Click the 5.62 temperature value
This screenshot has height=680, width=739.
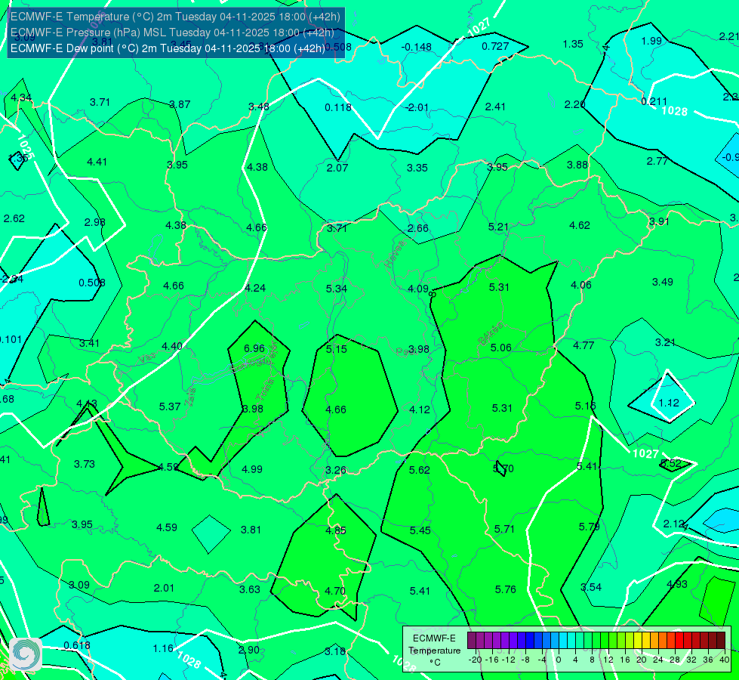pos(419,470)
